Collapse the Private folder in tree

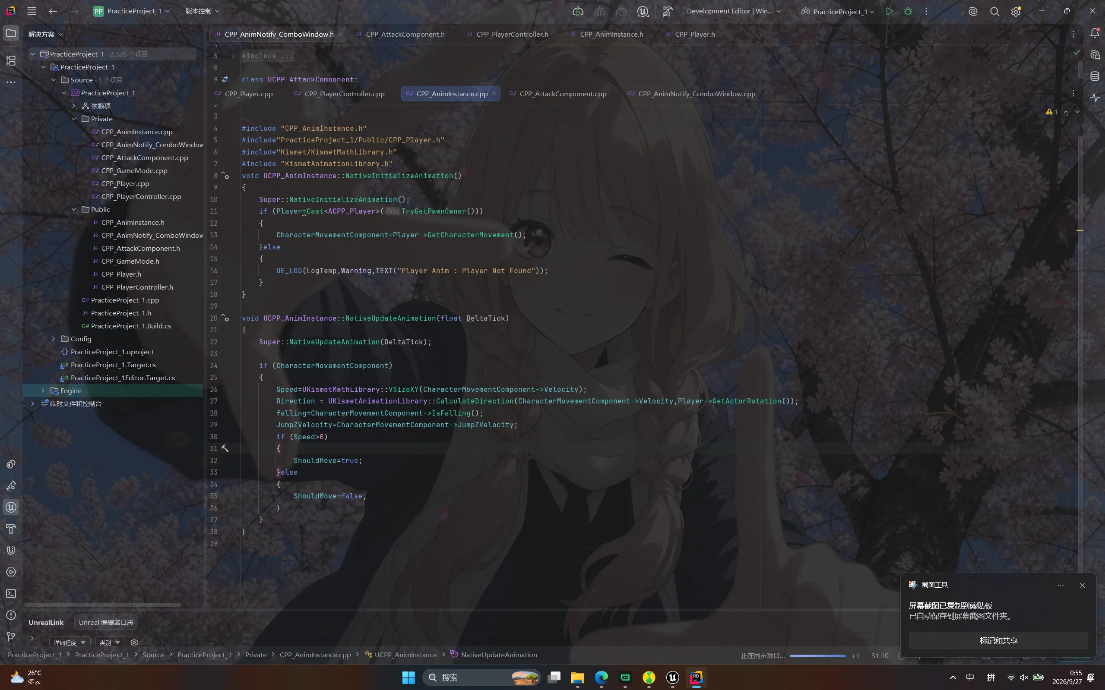pos(74,119)
